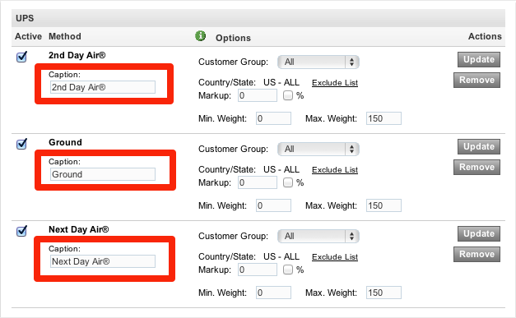516x318 pixels.
Task: Click the Options column header
Action: click(233, 38)
